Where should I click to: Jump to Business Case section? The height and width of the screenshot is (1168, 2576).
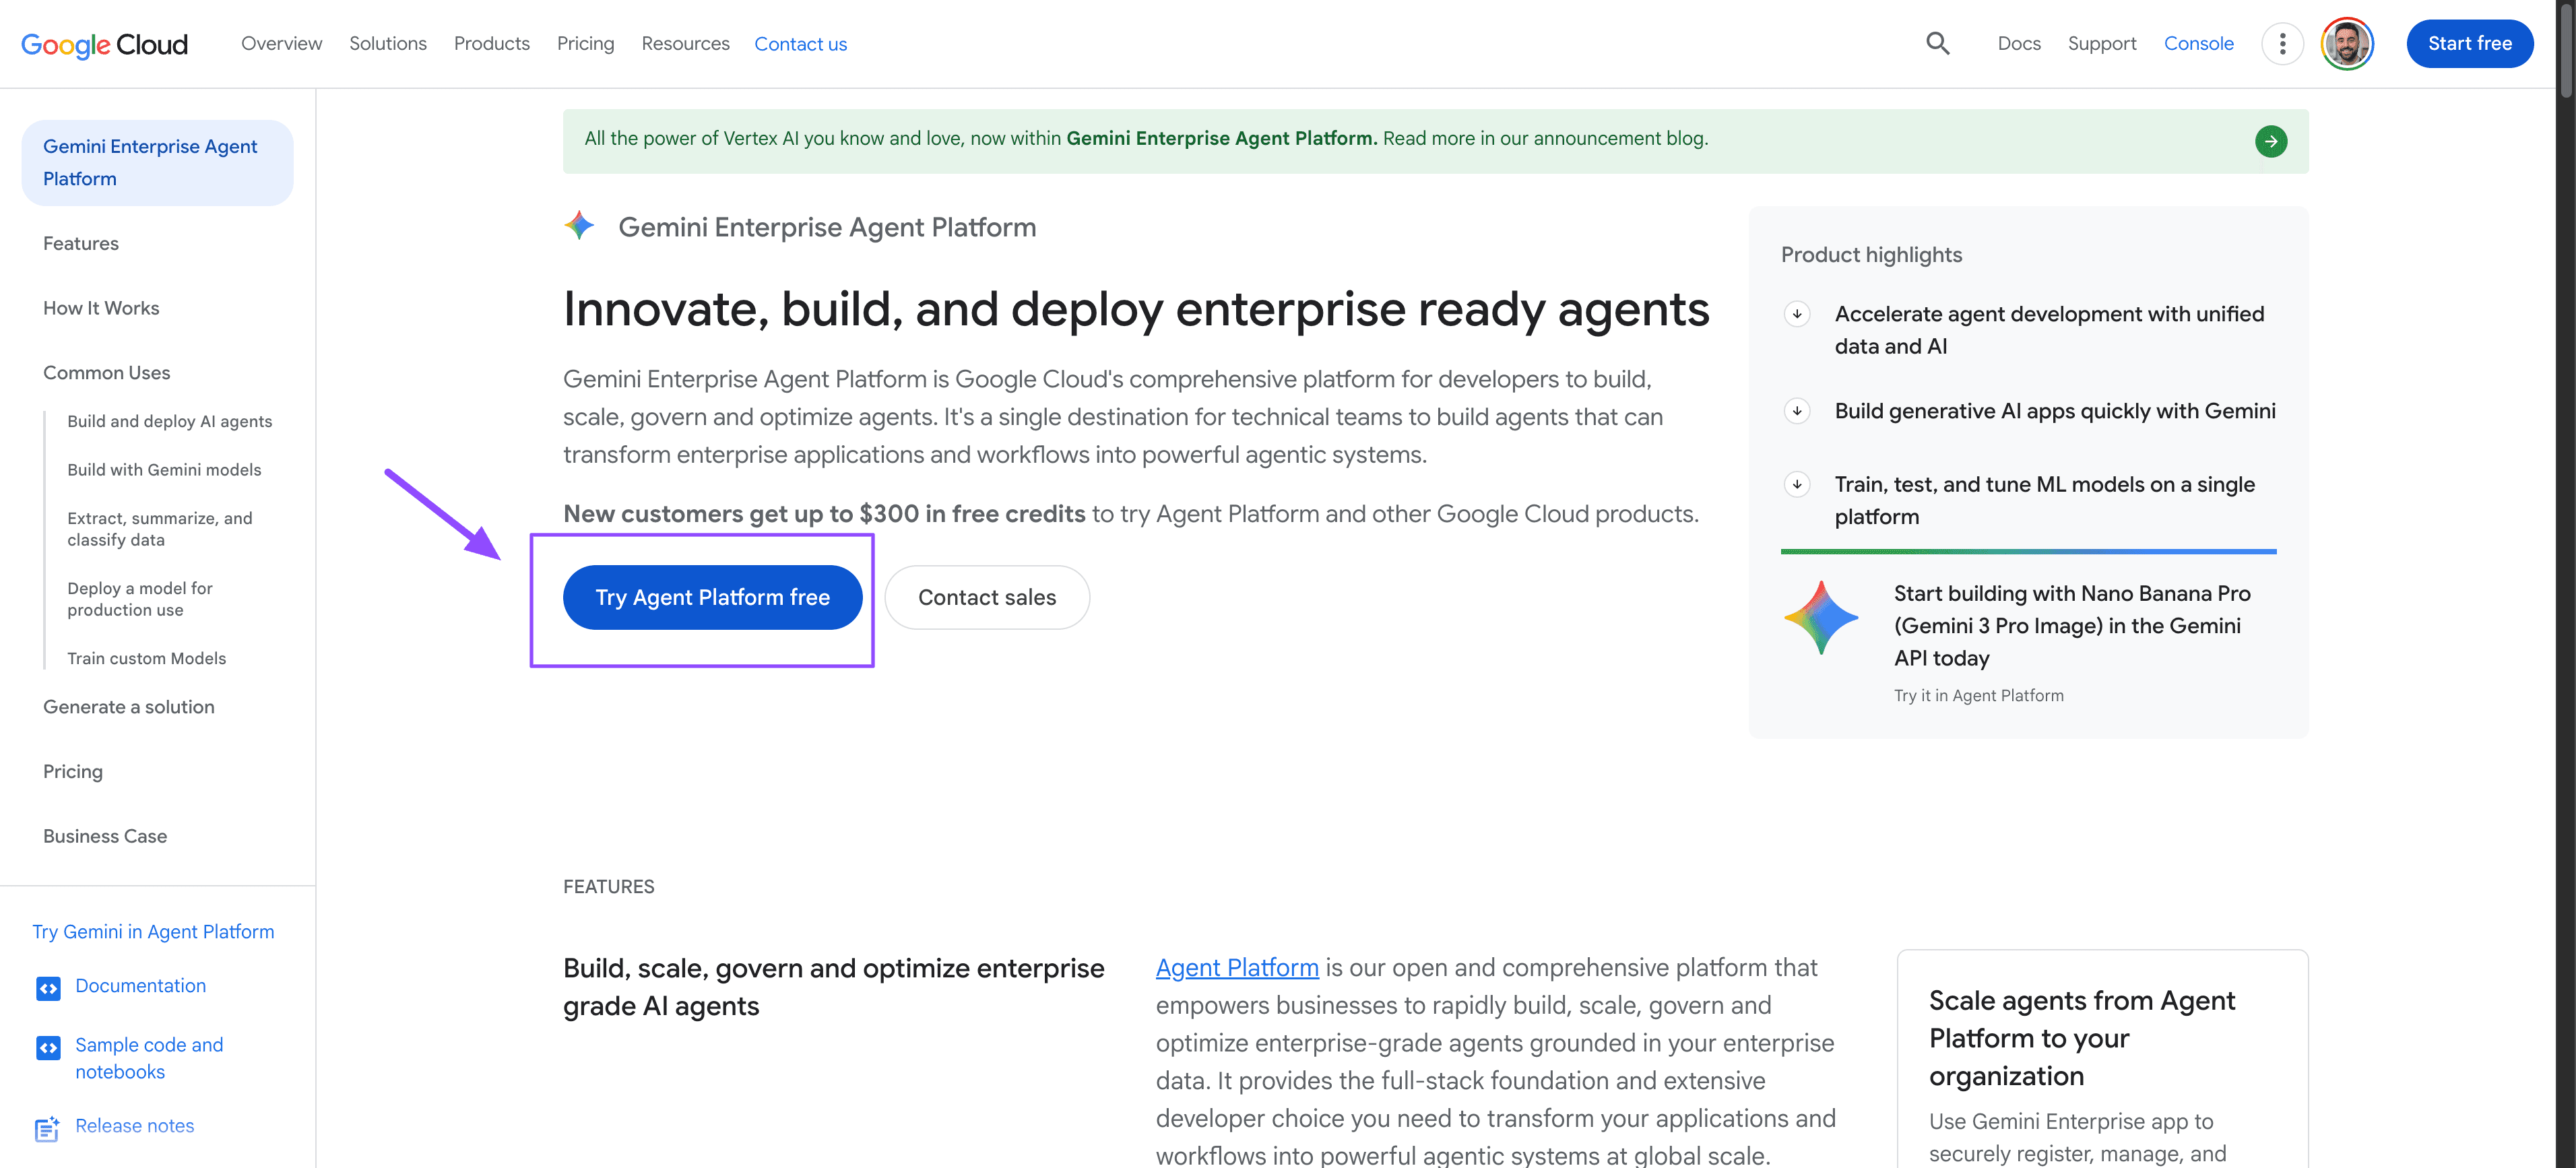coord(105,836)
